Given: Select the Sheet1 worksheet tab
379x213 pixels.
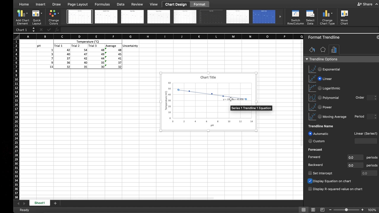Looking at the screenshot, I should (x=40, y=203).
